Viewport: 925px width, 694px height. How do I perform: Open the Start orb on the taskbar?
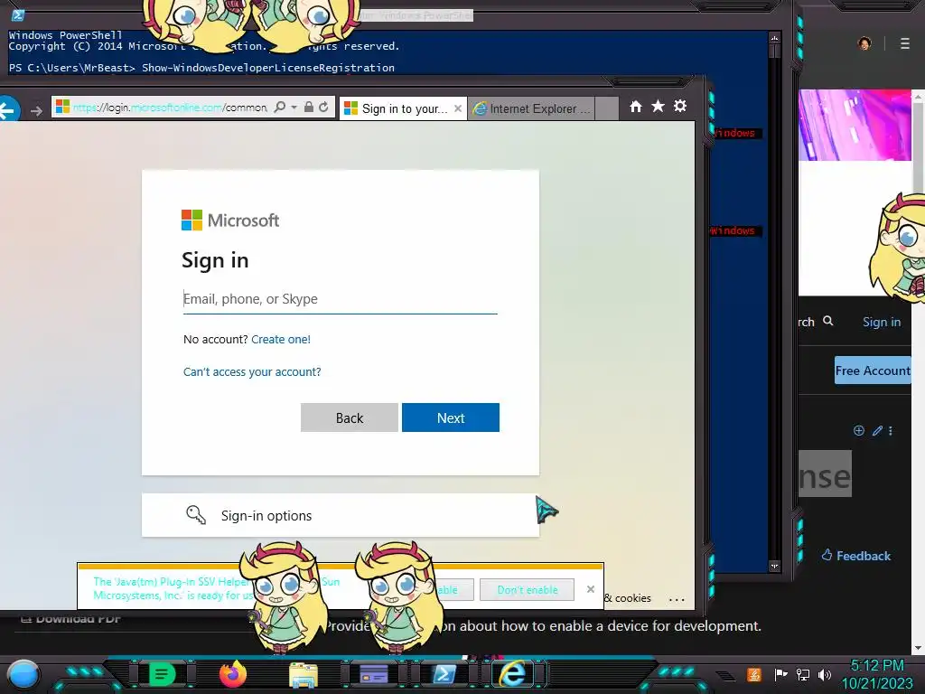click(x=23, y=674)
